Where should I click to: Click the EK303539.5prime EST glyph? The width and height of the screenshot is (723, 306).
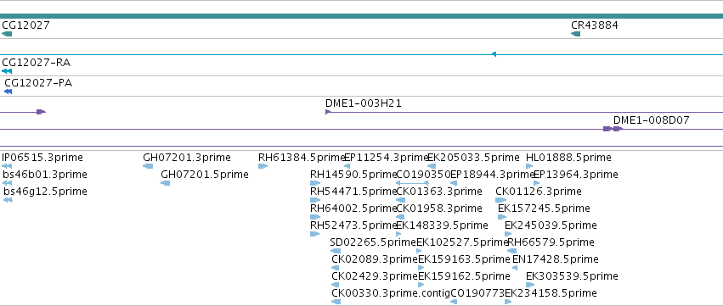coord(530,285)
